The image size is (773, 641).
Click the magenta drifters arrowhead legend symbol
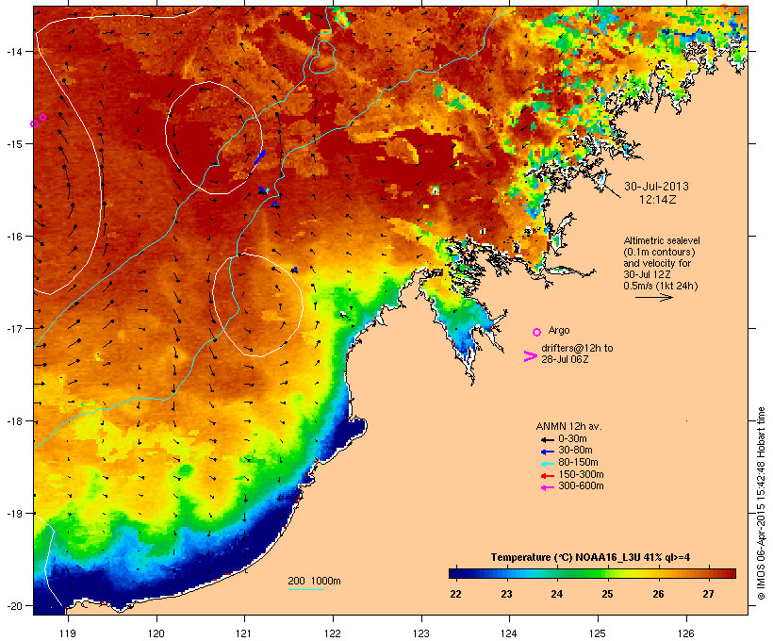530,356
